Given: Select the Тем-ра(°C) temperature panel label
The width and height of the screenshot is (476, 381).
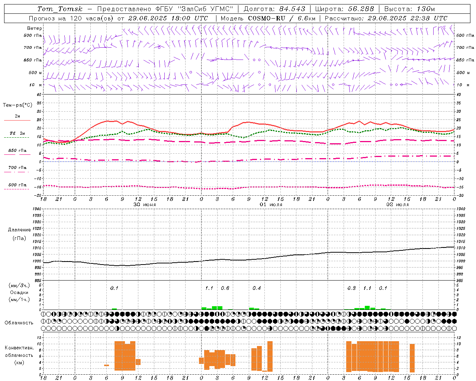Looking at the screenshot, I should pyautogui.click(x=17, y=105).
